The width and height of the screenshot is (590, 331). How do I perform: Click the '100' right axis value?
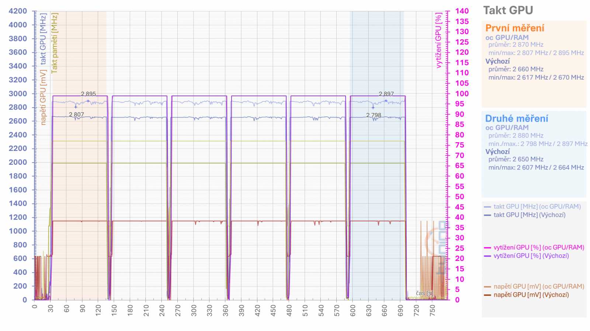(462, 94)
